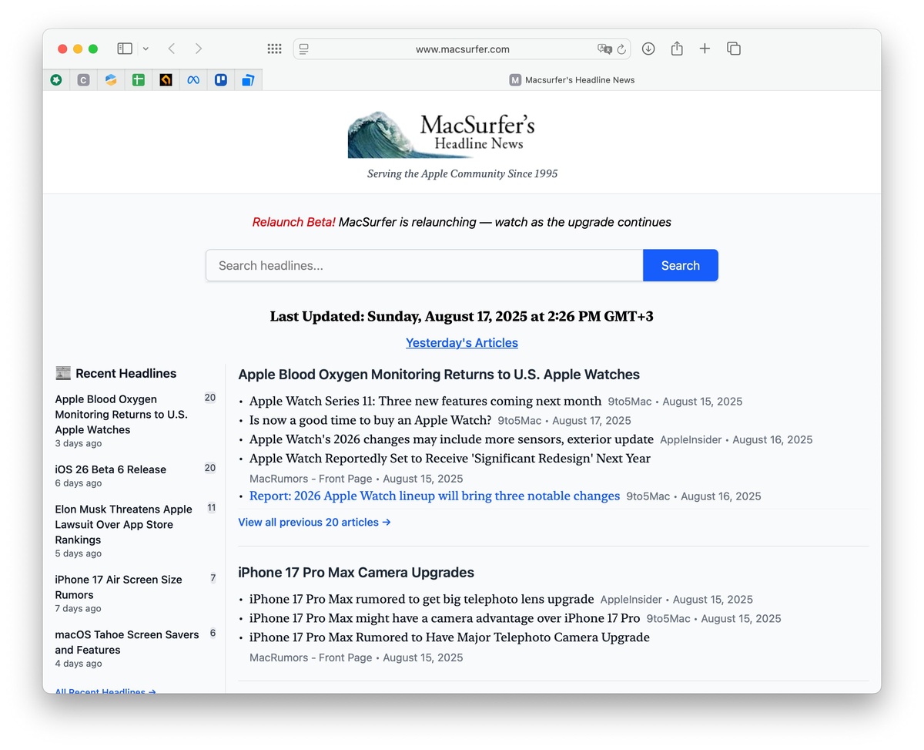Open sidebar headline Apple Blood Oxygen Monitoring

tap(121, 415)
